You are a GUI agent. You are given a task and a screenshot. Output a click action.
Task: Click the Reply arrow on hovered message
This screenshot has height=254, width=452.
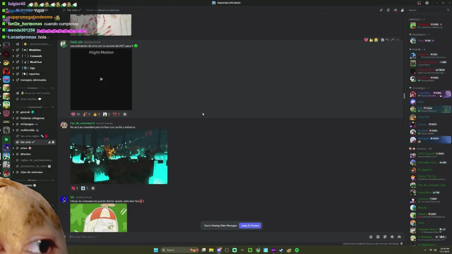pyautogui.click(x=387, y=40)
